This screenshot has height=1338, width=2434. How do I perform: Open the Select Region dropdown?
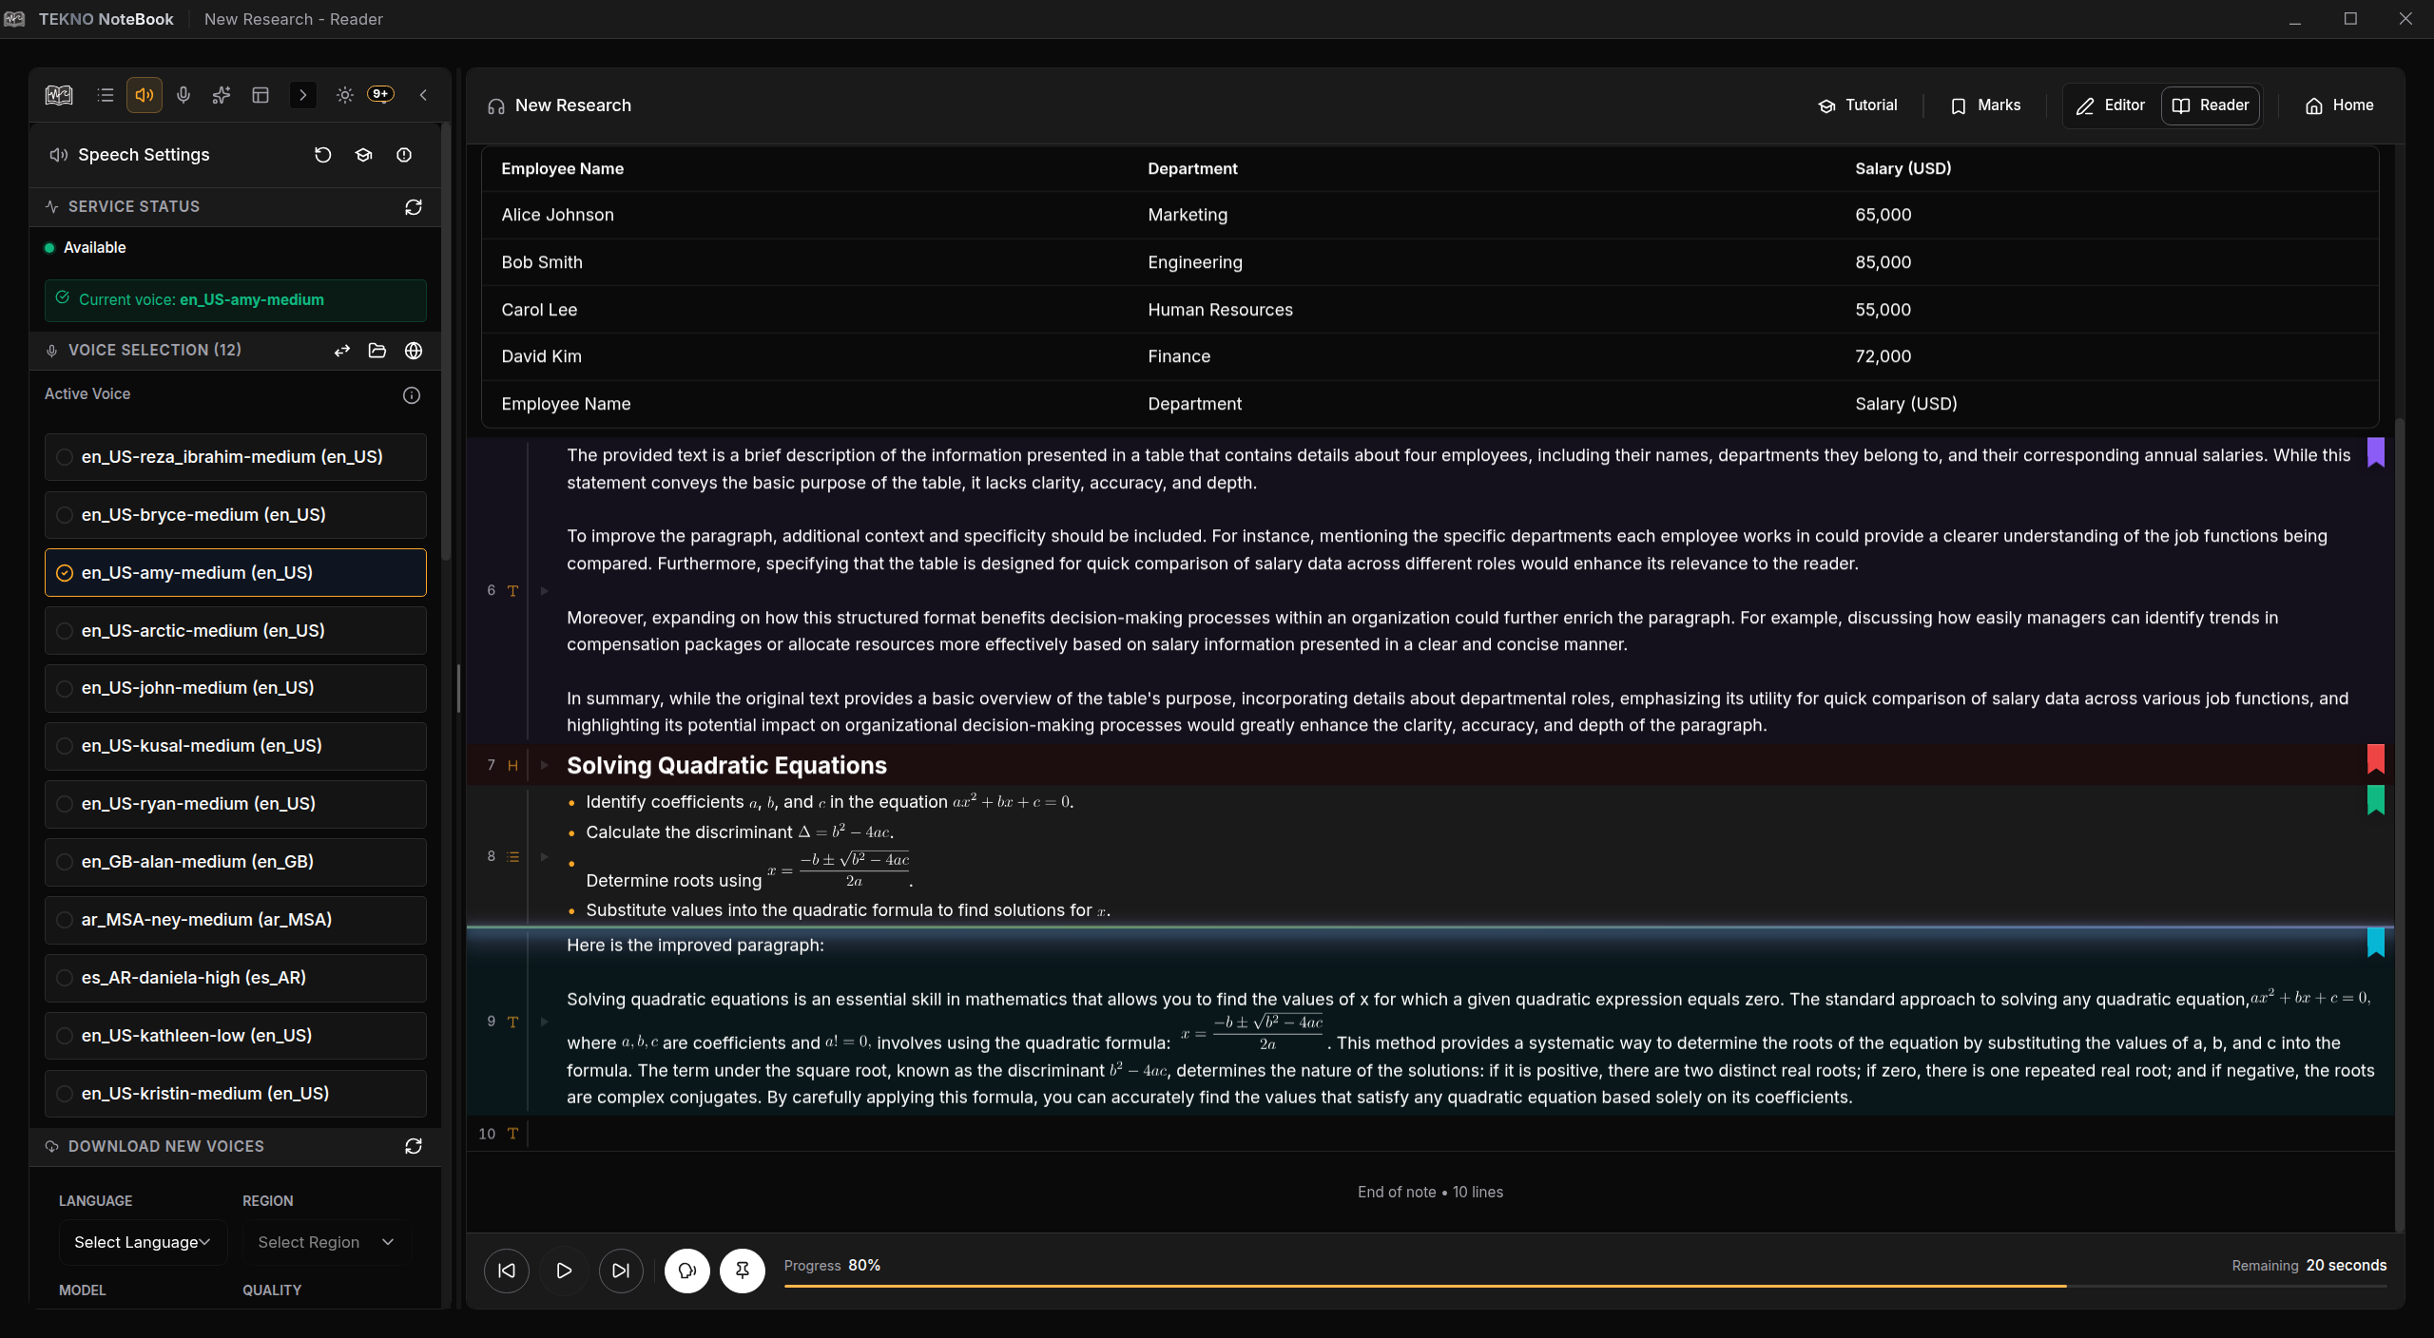[324, 1242]
